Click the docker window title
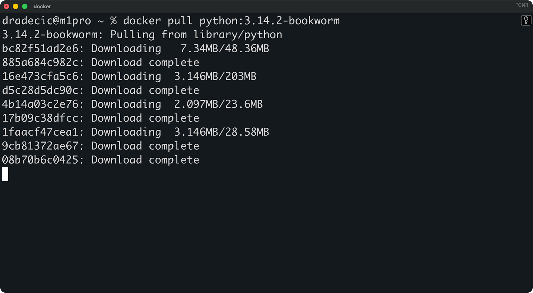The height and width of the screenshot is (293, 533). [x=42, y=6]
